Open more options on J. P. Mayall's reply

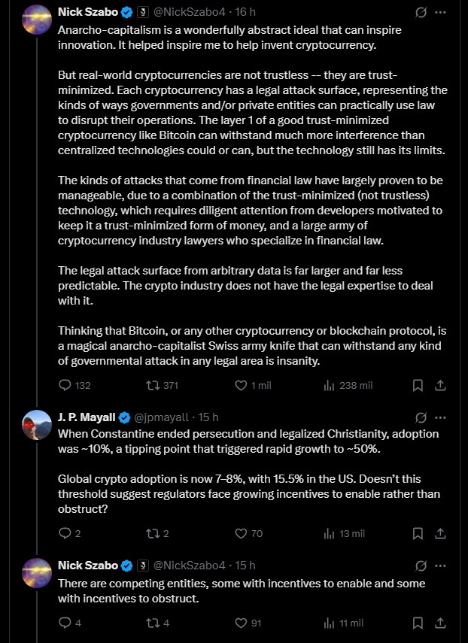[441, 417]
